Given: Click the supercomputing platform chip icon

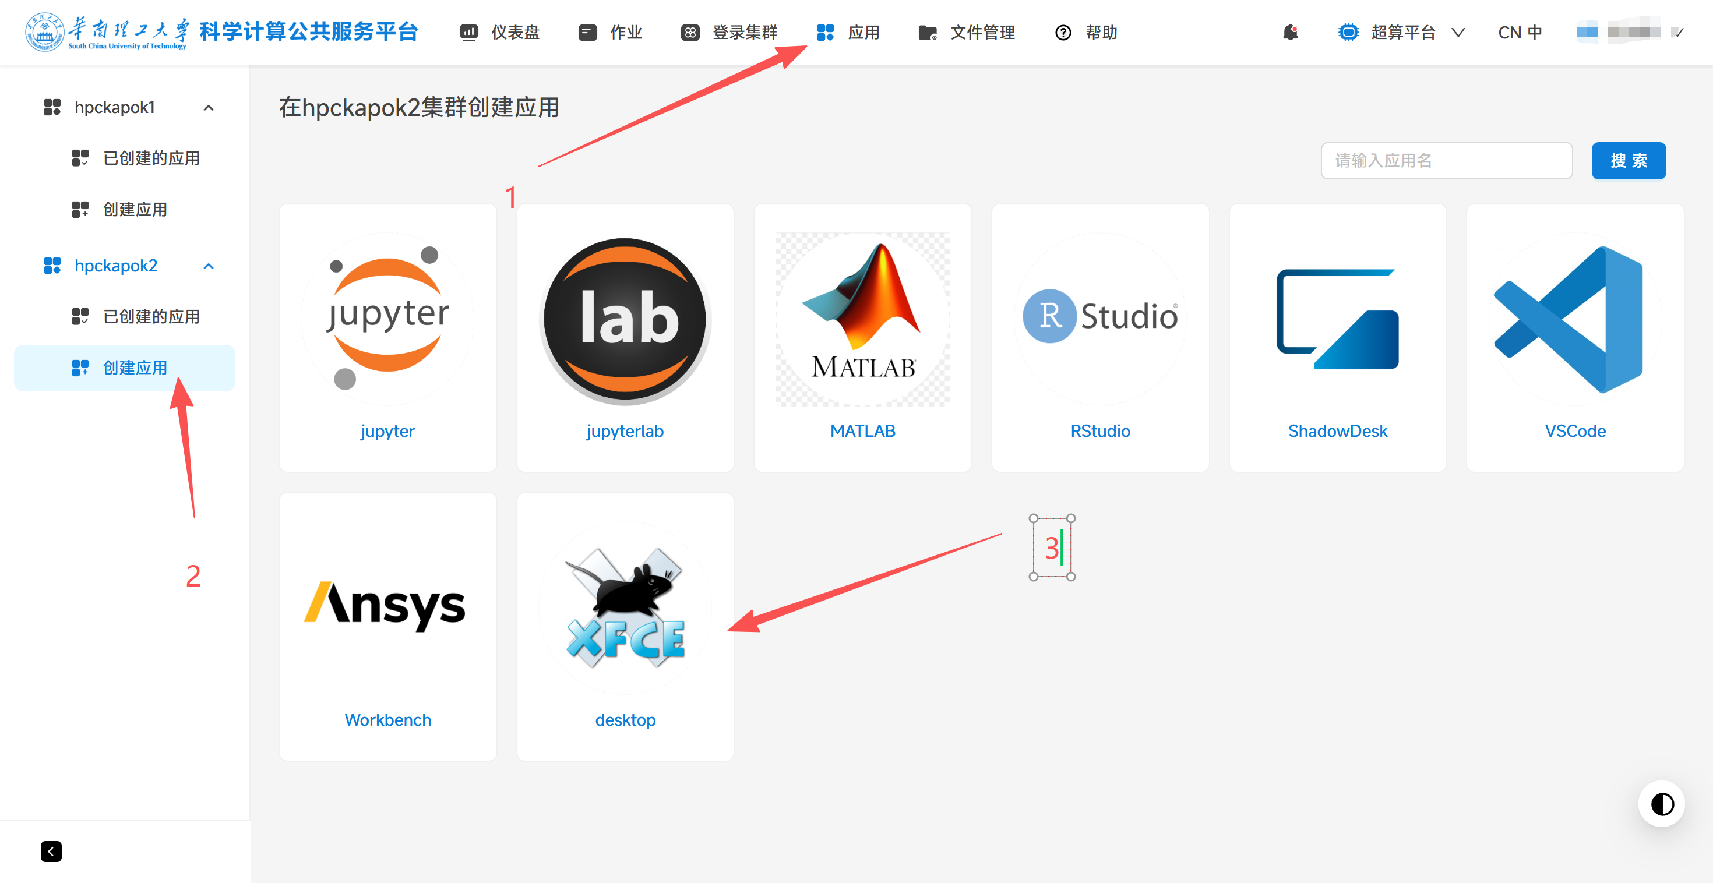Looking at the screenshot, I should [1348, 32].
